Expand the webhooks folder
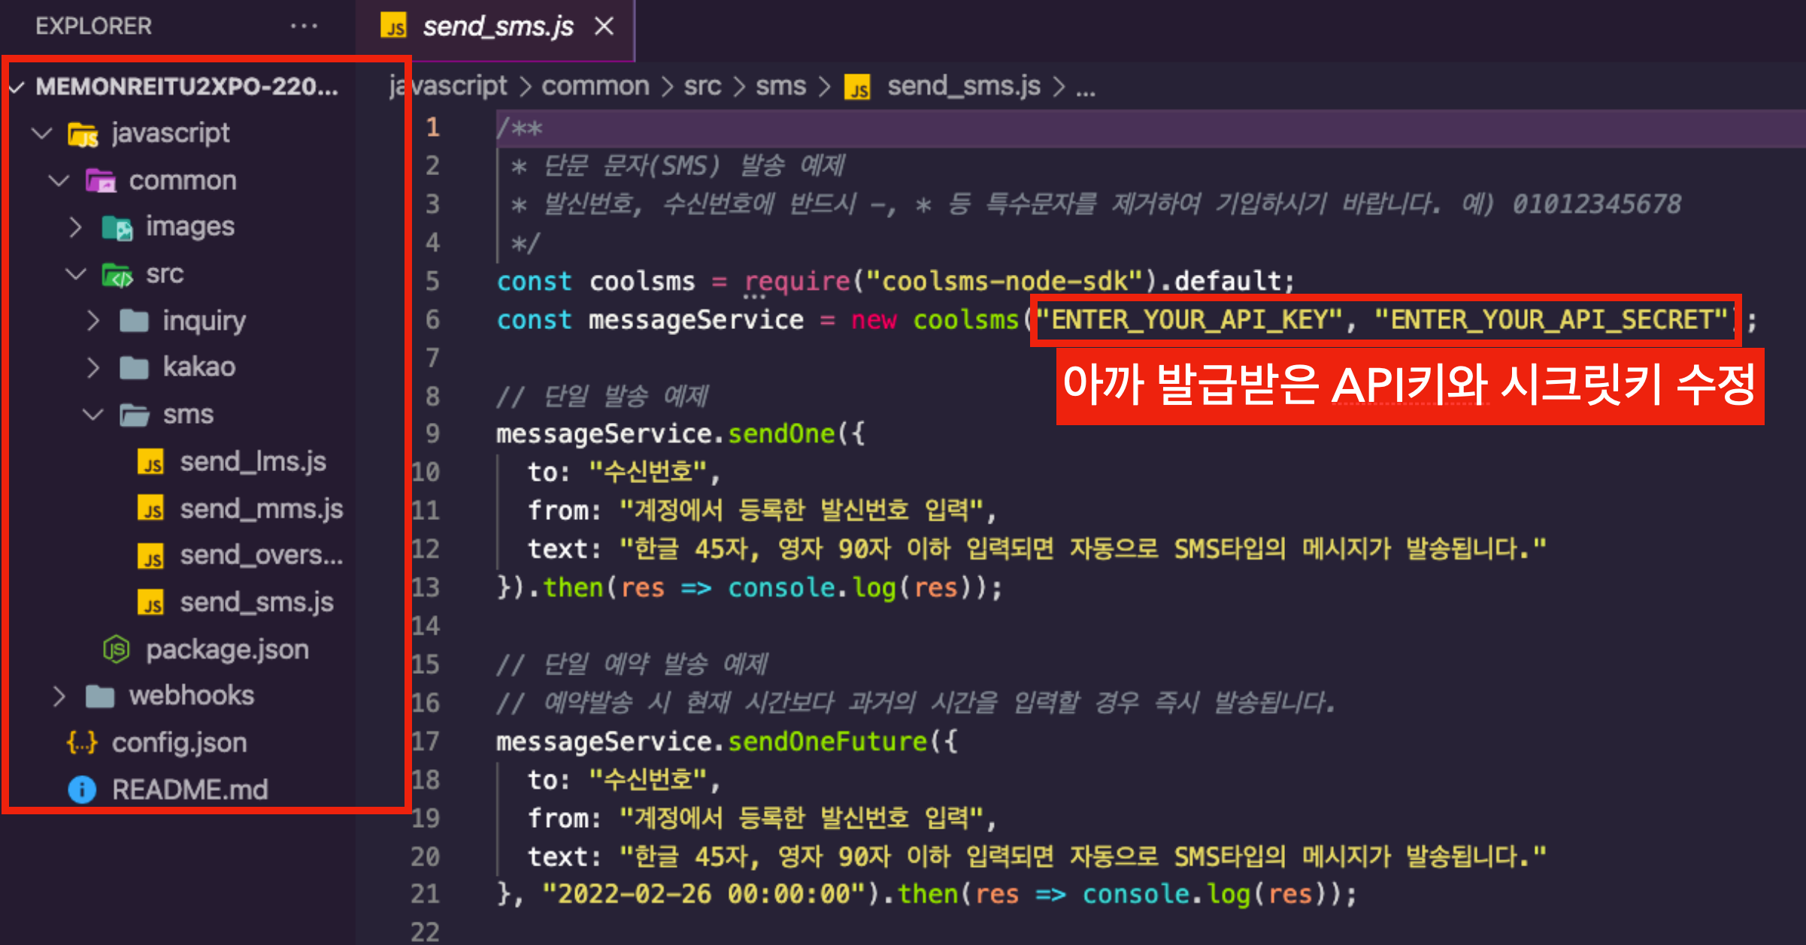The height and width of the screenshot is (945, 1806). (59, 696)
